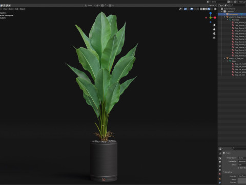Open outliner display mode dropdown
The width and height of the screenshot is (246, 185).
click(x=221, y=5)
